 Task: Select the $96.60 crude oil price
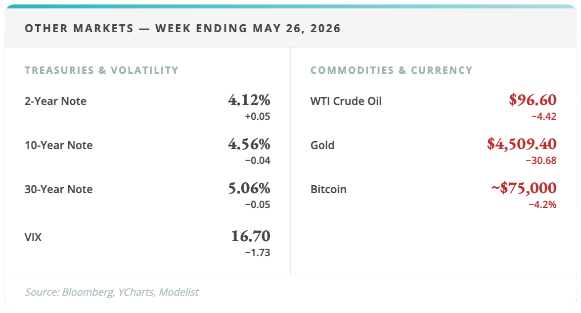533,100
